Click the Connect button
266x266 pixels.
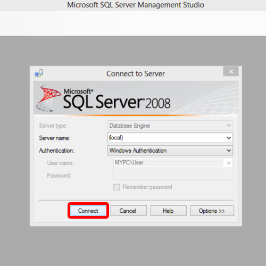click(x=88, y=211)
